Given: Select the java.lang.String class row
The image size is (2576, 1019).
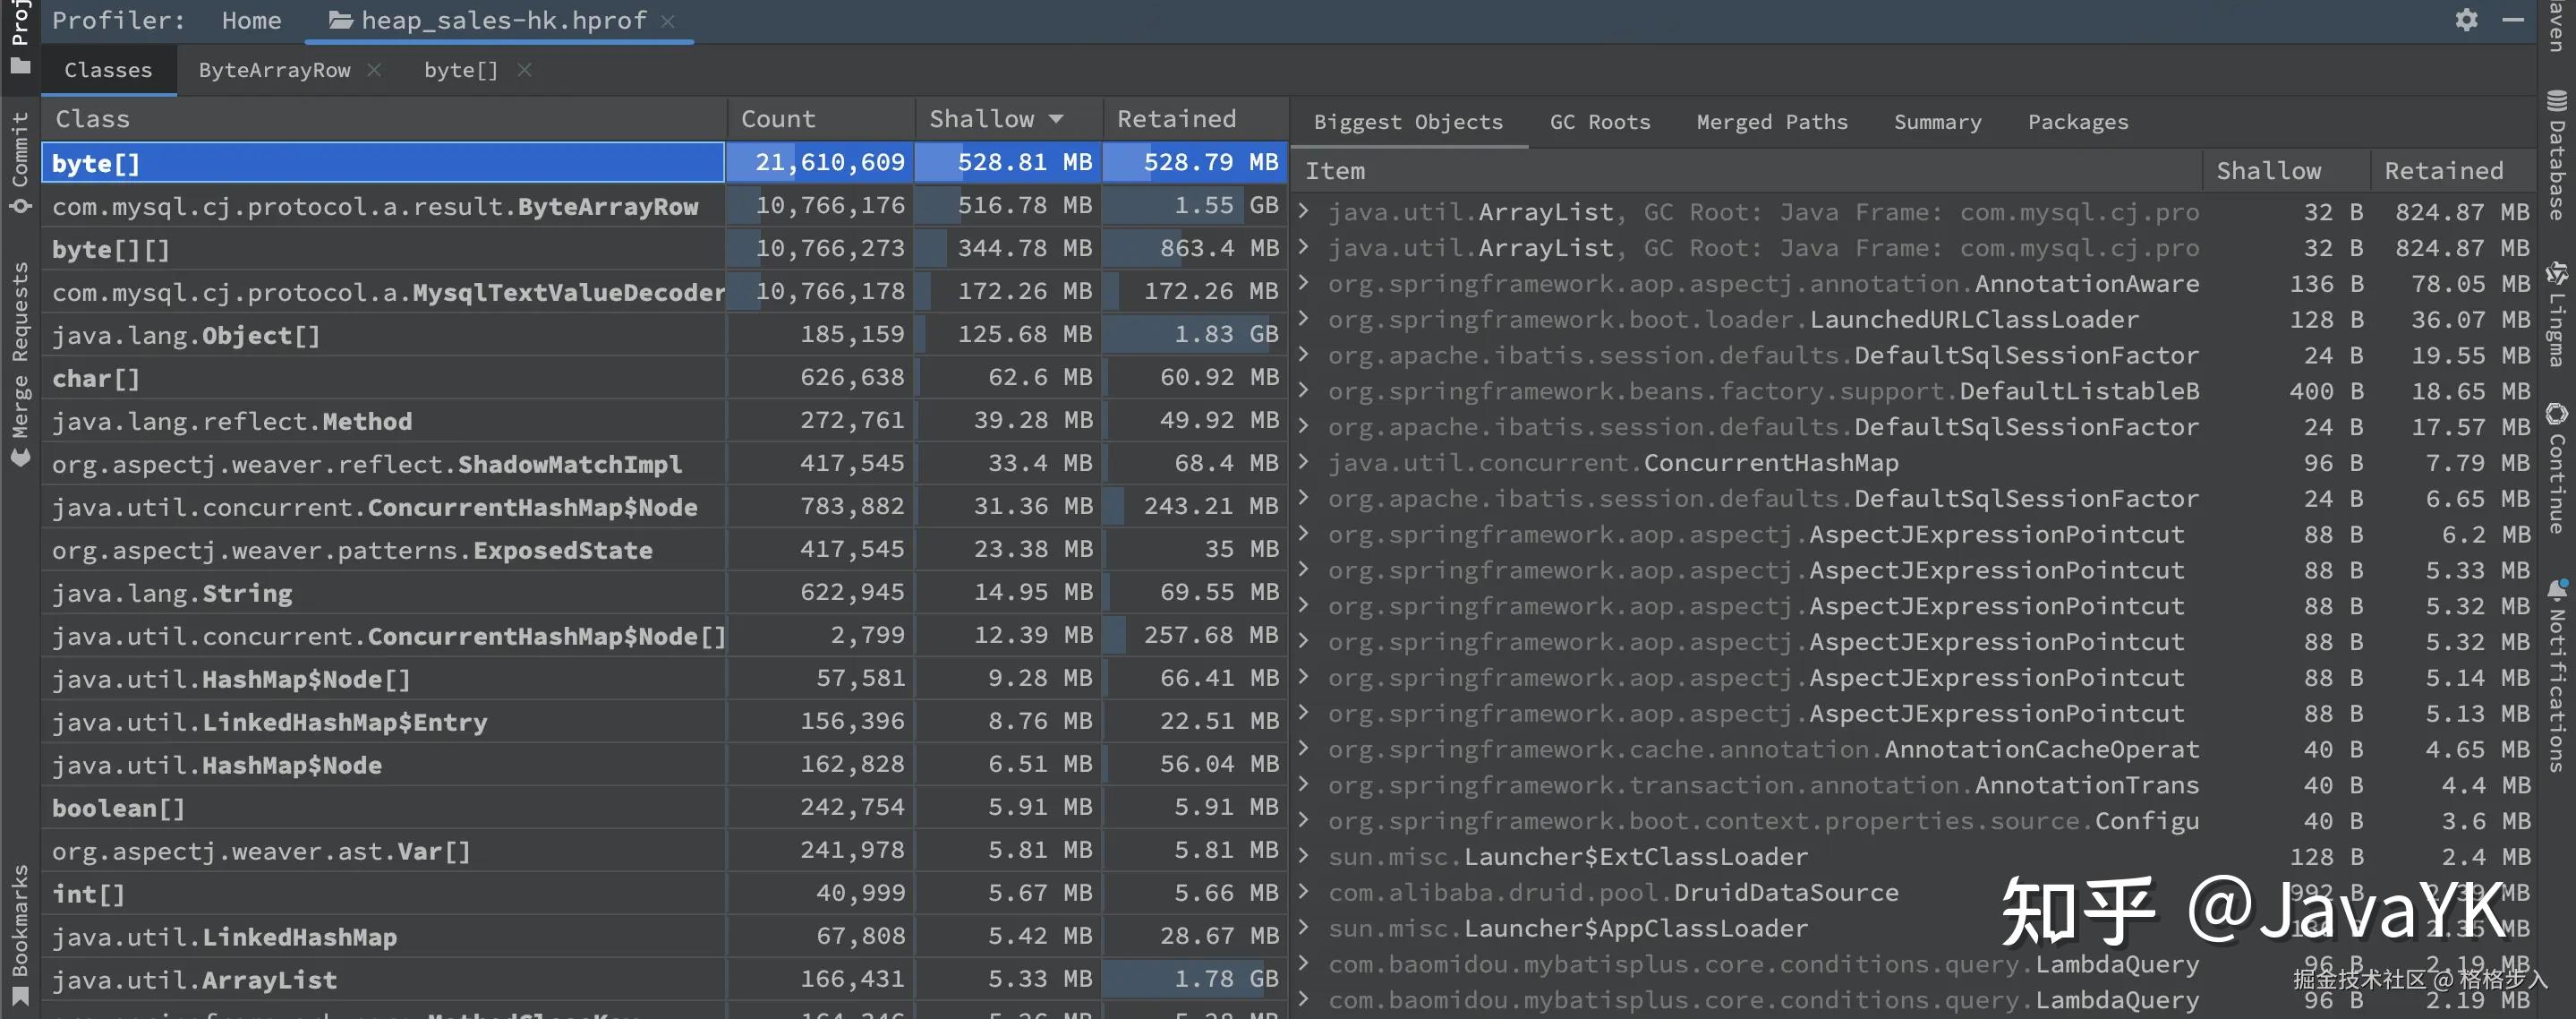Looking at the screenshot, I should 172,593.
